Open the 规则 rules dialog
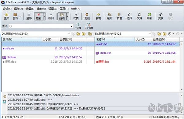Image resolution: width=184 pixels, height=119 pixels. click(87, 16)
